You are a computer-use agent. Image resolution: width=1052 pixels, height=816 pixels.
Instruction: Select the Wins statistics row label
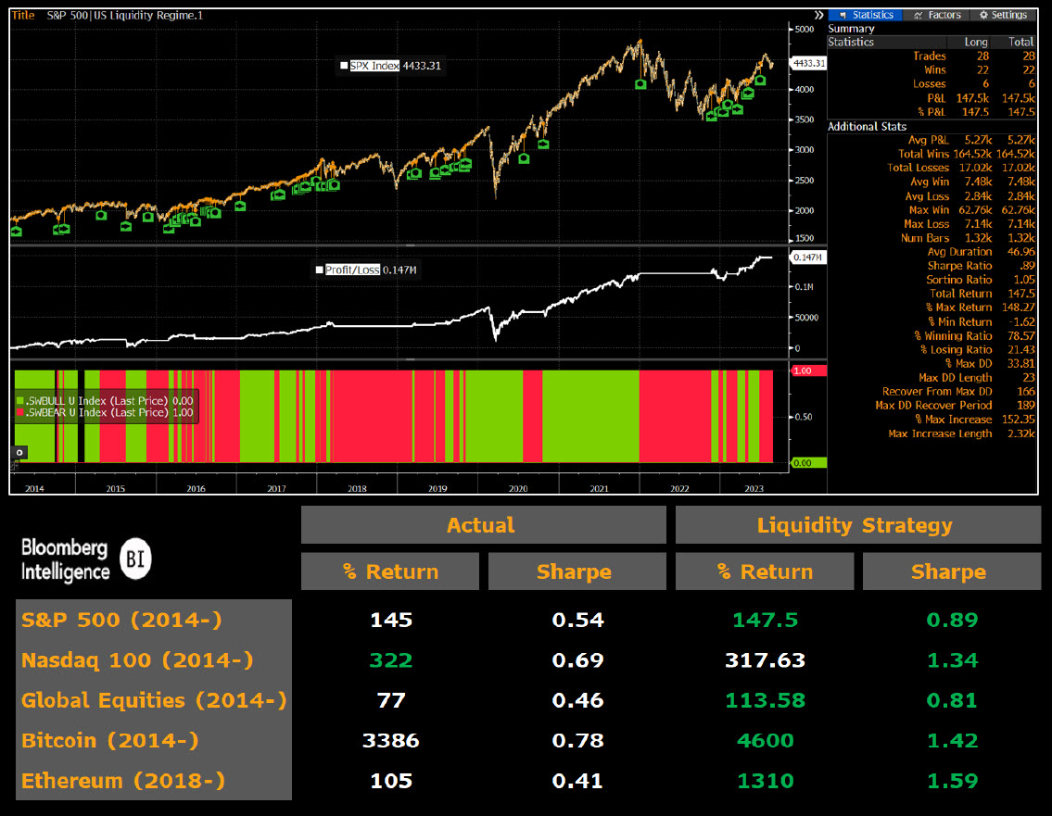pos(934,69)
